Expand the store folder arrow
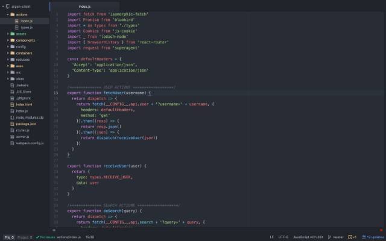386x241 pixels. pyautogui.click(x=8, y=79)
